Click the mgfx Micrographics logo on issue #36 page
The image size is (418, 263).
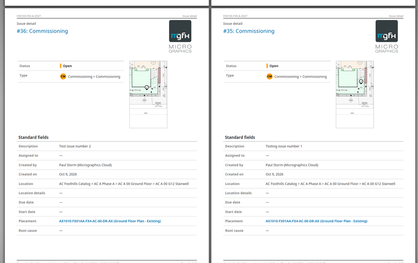(x=180, y=36)
